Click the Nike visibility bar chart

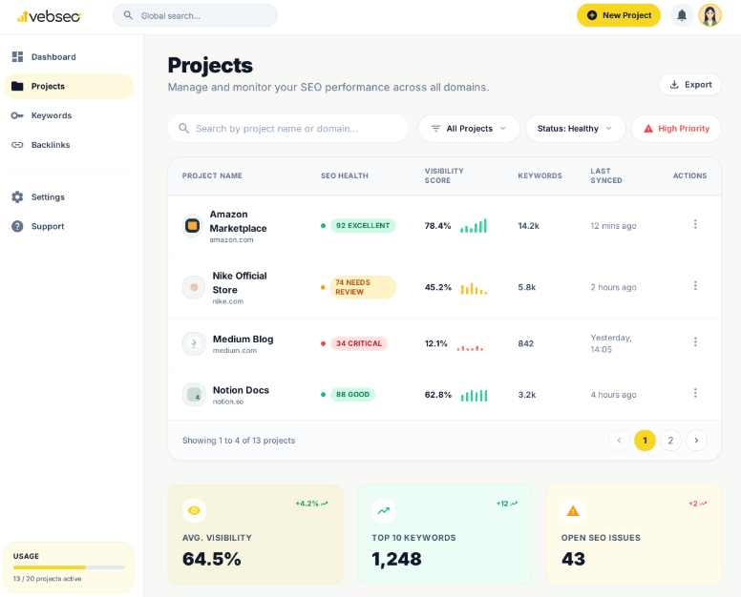tap(474, 288)
